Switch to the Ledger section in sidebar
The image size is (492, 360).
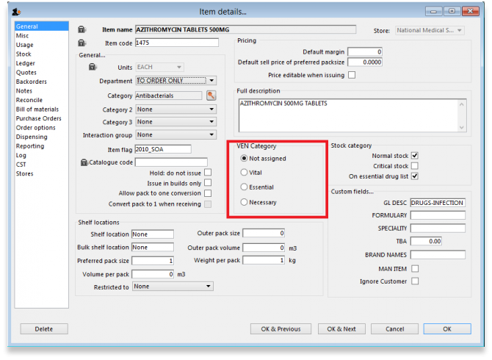pyautogui.click(x=24, y=63)
